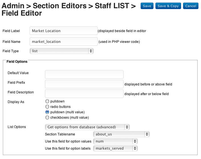Click the empty Default Value field
Image resolution: width=201 pixels, height=159 pixels.
(x=84, y=74)
